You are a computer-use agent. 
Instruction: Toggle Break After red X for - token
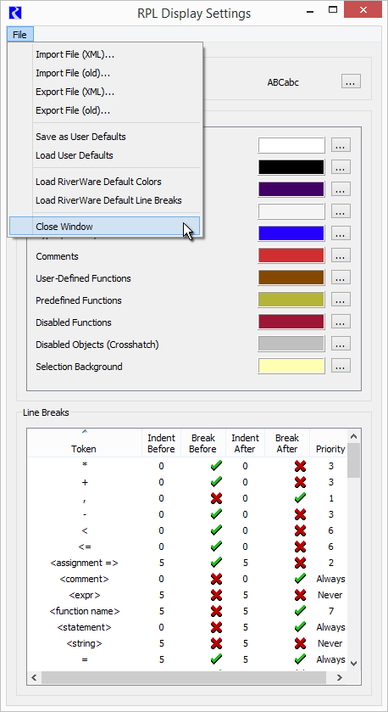300,514
